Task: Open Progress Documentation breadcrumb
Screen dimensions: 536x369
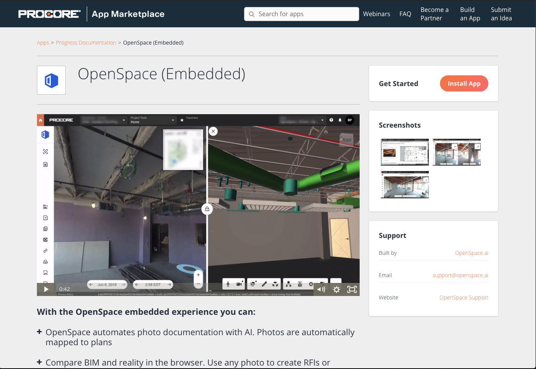Action: click(86, 43)
